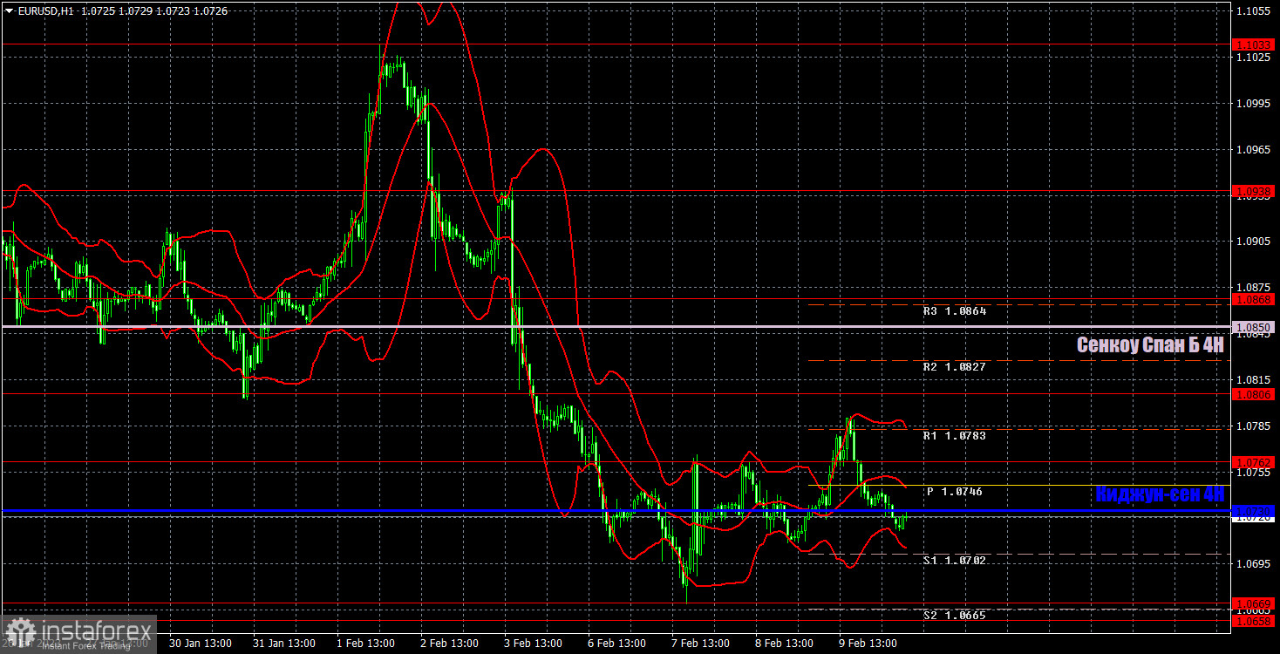Click the 30 Jan 13:00 time label

(201, 644)
